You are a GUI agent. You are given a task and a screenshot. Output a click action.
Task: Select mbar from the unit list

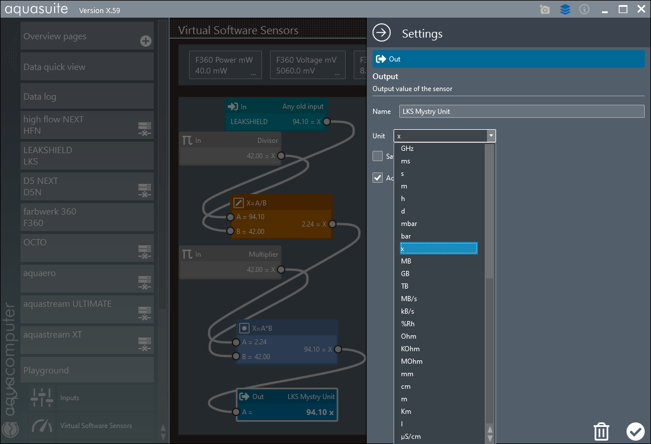409,224
